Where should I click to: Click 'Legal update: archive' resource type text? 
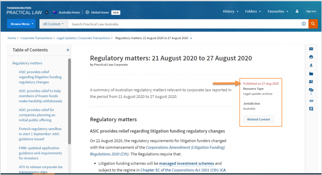pyautogui.click(x=258, y=94)
